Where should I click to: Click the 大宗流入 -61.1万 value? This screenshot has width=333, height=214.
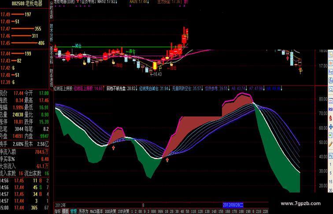click(42, 166)
